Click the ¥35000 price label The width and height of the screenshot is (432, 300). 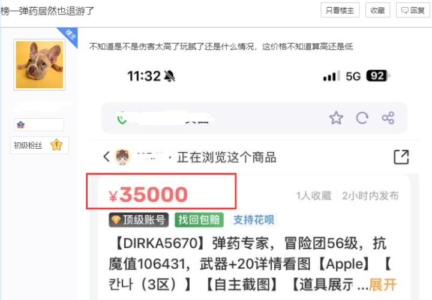pyautogui.click(x=148, y=194)
